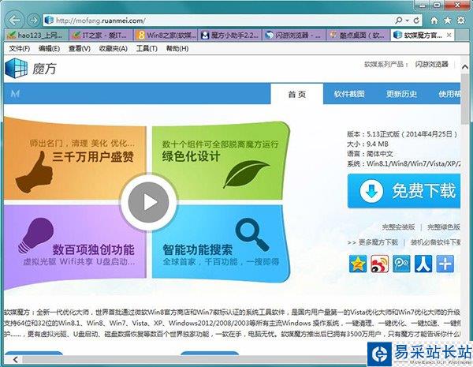The height and width of the screenshot is (367, 473).
Task: Open the 装机必备软件下载 link
Action: pos(436,242)
